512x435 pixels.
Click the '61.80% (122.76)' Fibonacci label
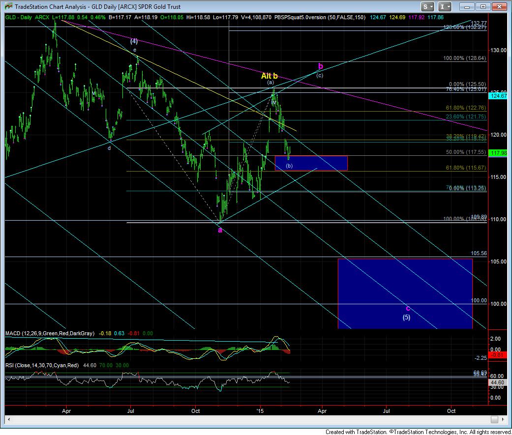[466, 108]
